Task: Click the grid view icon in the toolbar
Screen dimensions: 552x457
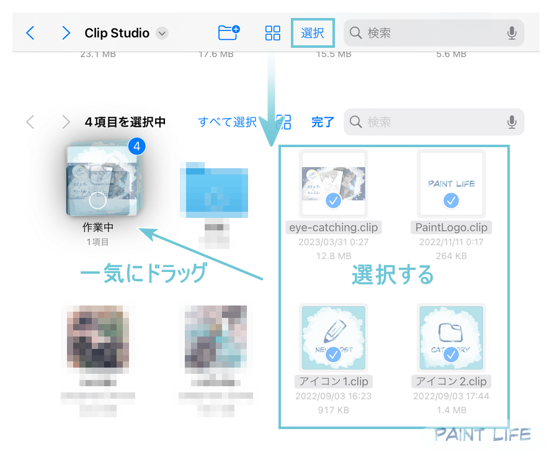Action: pyautogui.click(x=272, y=33)
